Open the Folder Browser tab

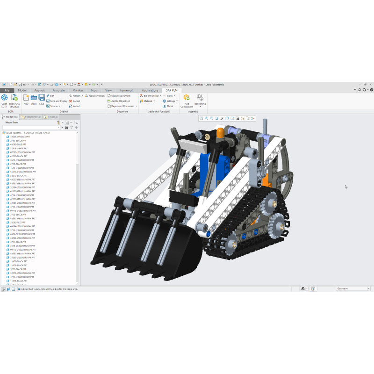tap(31, 117)
